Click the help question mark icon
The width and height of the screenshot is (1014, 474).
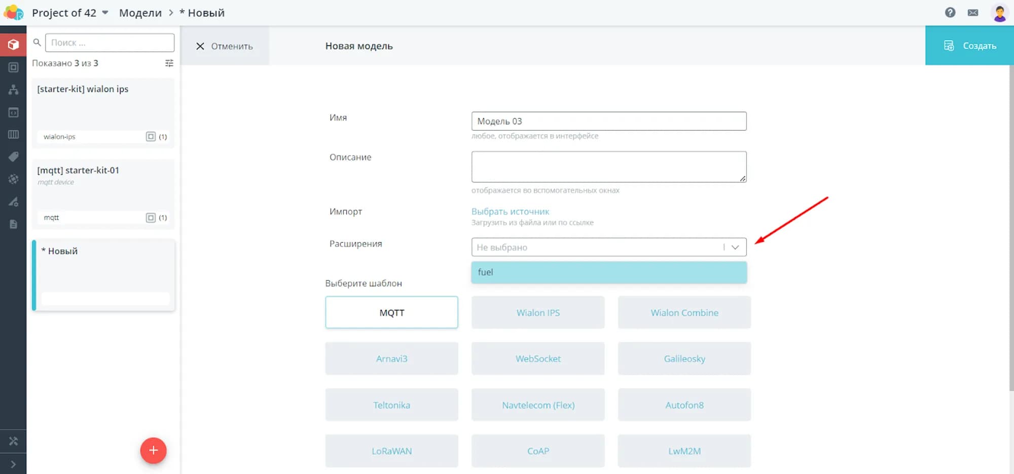tap(950, 13)
